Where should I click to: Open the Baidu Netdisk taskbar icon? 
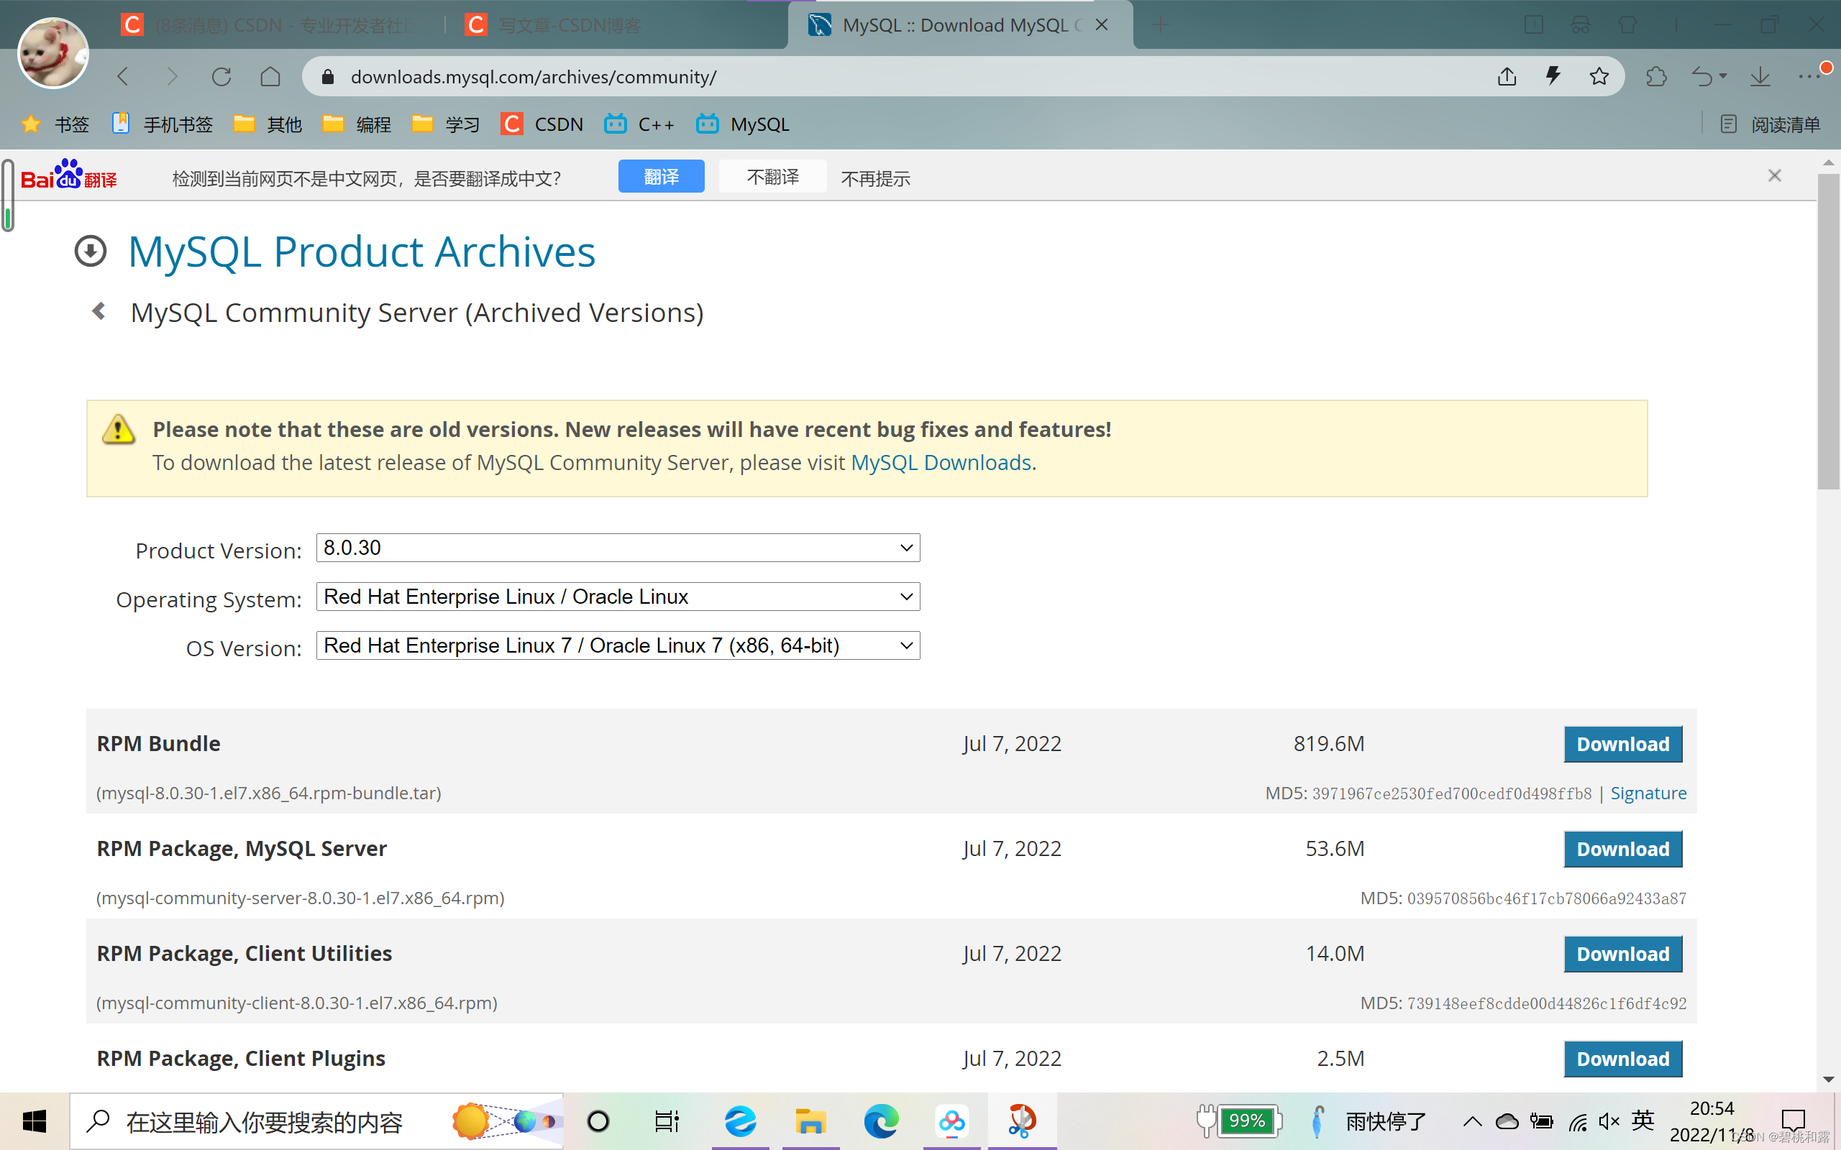tap(951, 1121)
